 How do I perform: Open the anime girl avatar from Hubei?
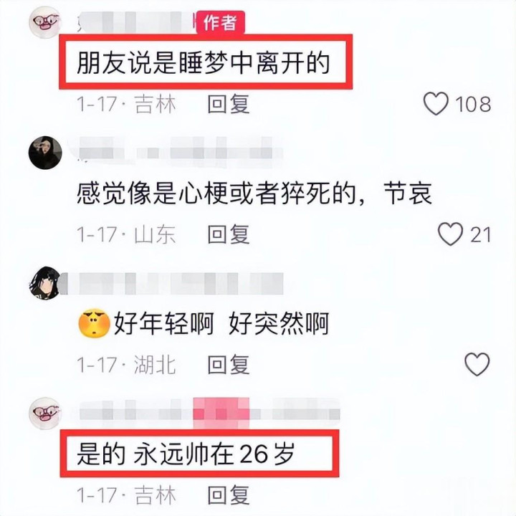44,282
